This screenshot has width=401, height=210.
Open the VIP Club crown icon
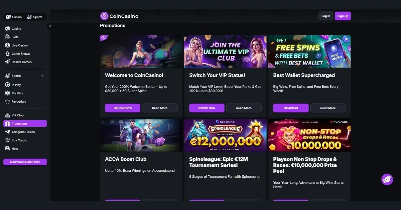coord(7,115)
